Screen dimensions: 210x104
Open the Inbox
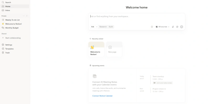pyautogui.click(x=15, y=10)
